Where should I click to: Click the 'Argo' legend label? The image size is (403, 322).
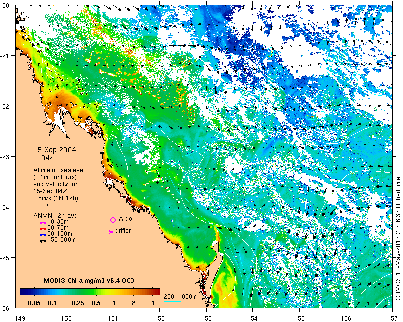[x=125, y=219]
